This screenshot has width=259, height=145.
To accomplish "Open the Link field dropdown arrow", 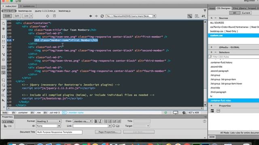I will coord(110,126).
